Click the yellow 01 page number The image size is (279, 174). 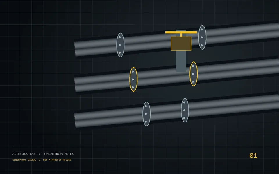point(253,156)
